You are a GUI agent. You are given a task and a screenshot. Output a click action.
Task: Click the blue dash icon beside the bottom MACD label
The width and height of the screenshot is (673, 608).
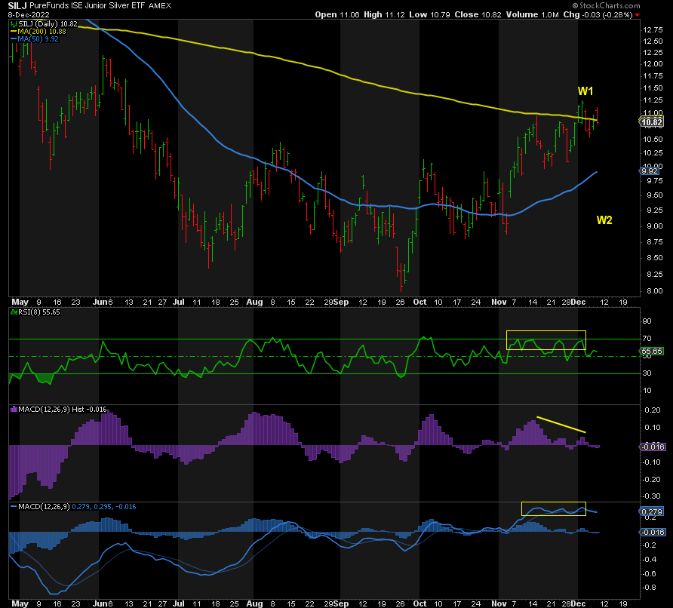[x=14, y=507]
